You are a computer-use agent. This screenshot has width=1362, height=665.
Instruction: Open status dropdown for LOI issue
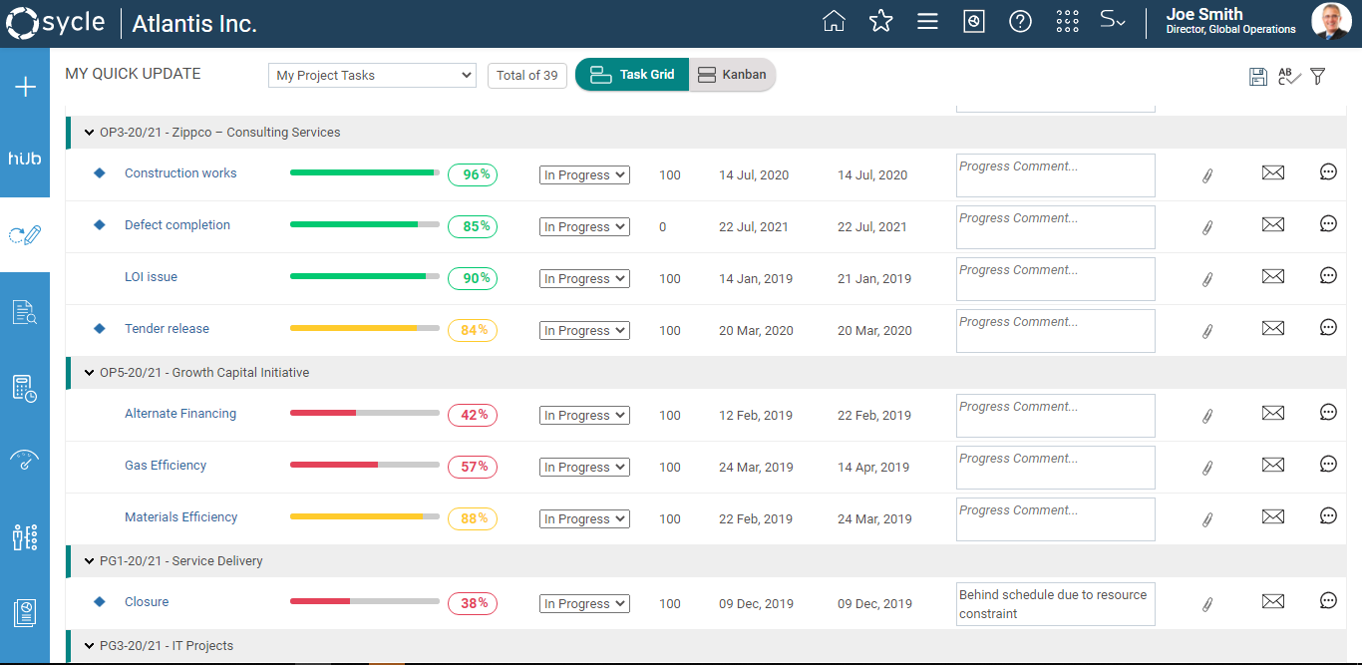click(x=584, y=278)
